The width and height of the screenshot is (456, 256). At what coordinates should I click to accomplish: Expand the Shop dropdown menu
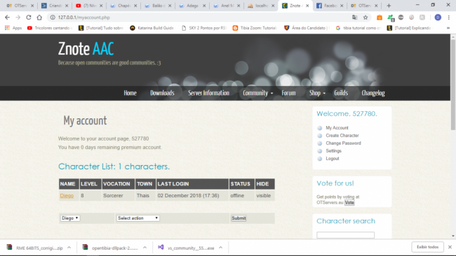coord(317,93)
